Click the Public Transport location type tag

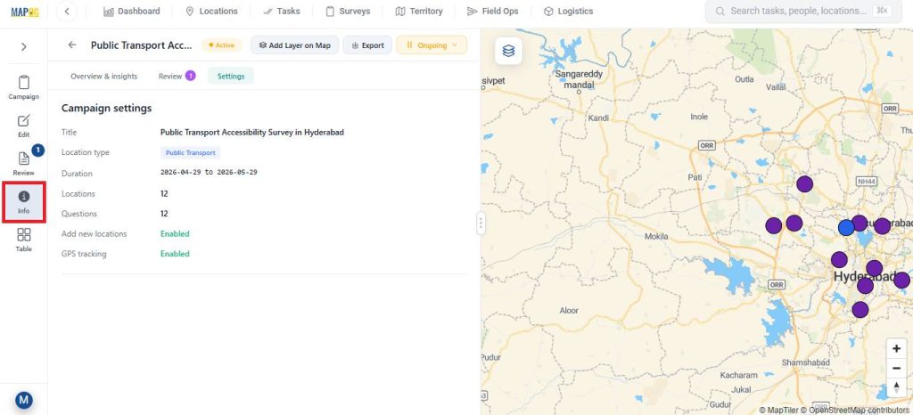coord(191,153)
